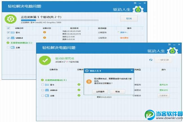Image resolution: width=183 pixels, height=122 pixels.
Task: Click the 操作 column header in the updating window
Action: [x=129, y=28]
